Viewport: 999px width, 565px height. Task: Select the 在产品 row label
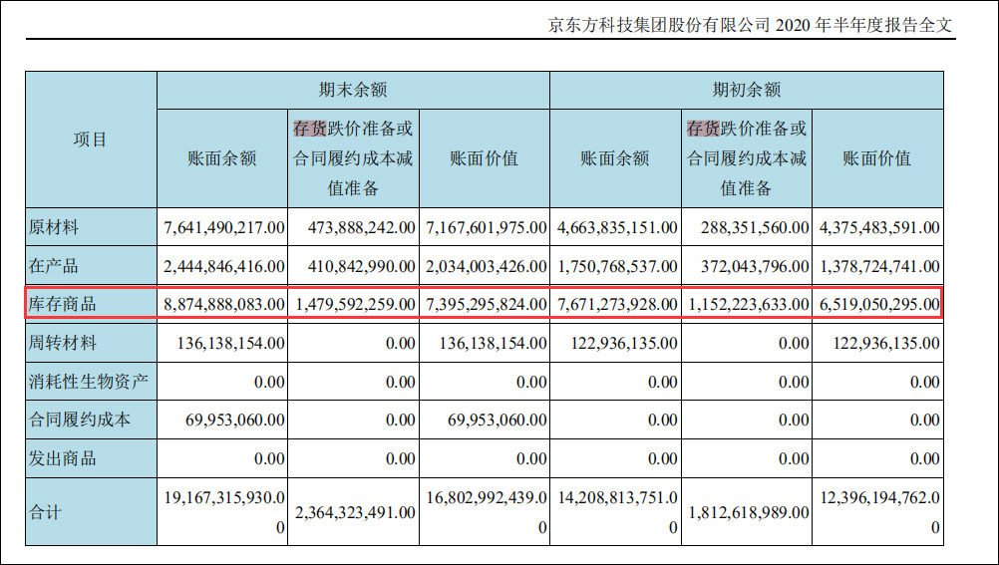pos(54,266)
